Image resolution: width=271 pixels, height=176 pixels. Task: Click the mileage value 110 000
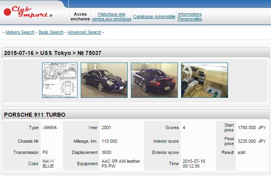(109, 141)
